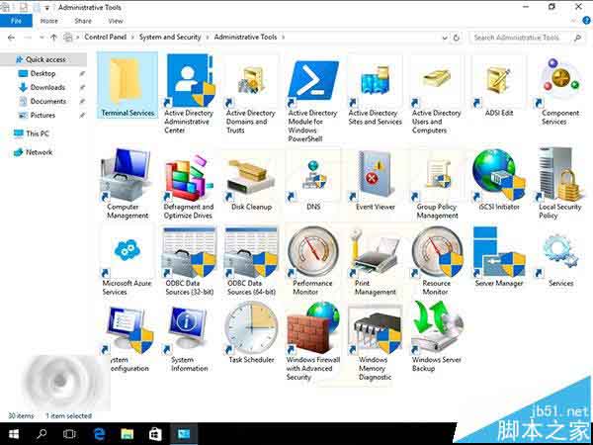
Task: Switch to the Share ribbon tab
Action: [83, 21]
